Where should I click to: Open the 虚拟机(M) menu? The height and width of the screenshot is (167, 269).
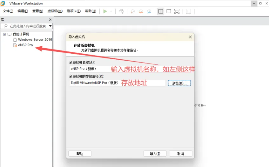pos(55,11)
